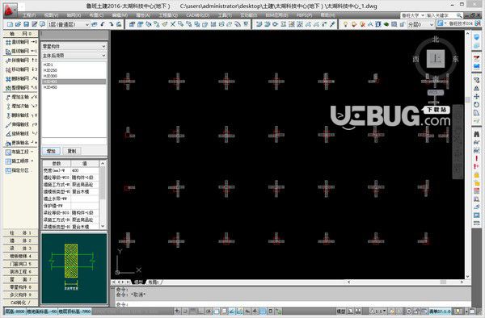
Task: Click the X delete icon in toolbar
Action: (173, 24)
